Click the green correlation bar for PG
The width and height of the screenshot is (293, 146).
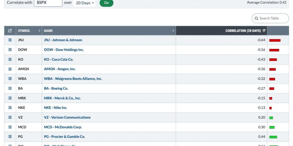273,137
